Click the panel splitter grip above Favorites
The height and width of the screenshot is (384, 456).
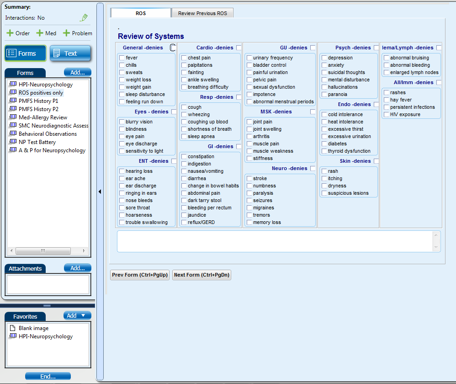click(x=47, y=306)
